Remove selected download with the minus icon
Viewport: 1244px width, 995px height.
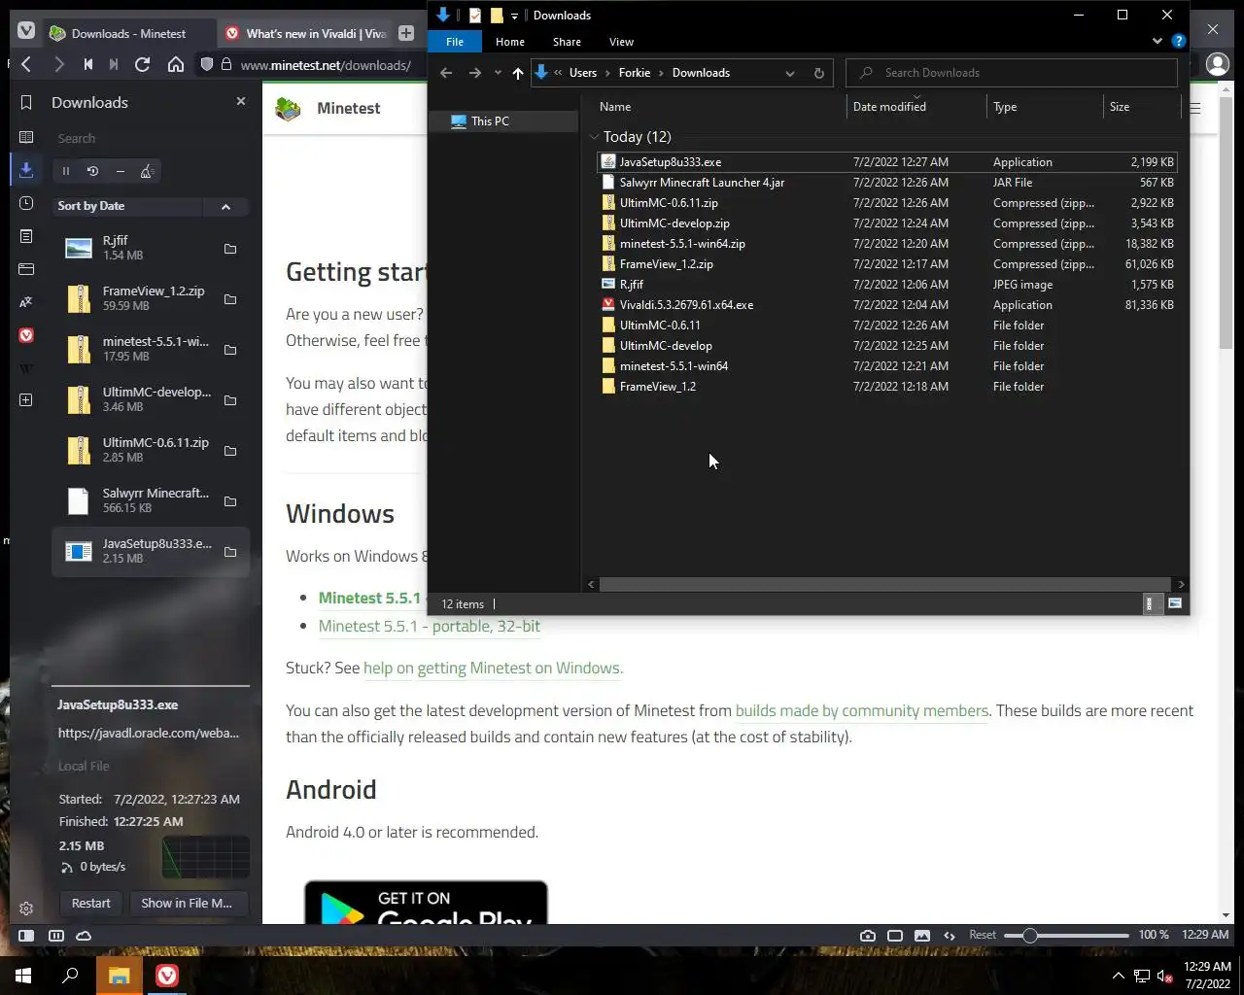(120, 171)
